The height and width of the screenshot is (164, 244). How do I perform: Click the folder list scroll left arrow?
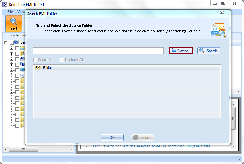[x=6, y=149]
